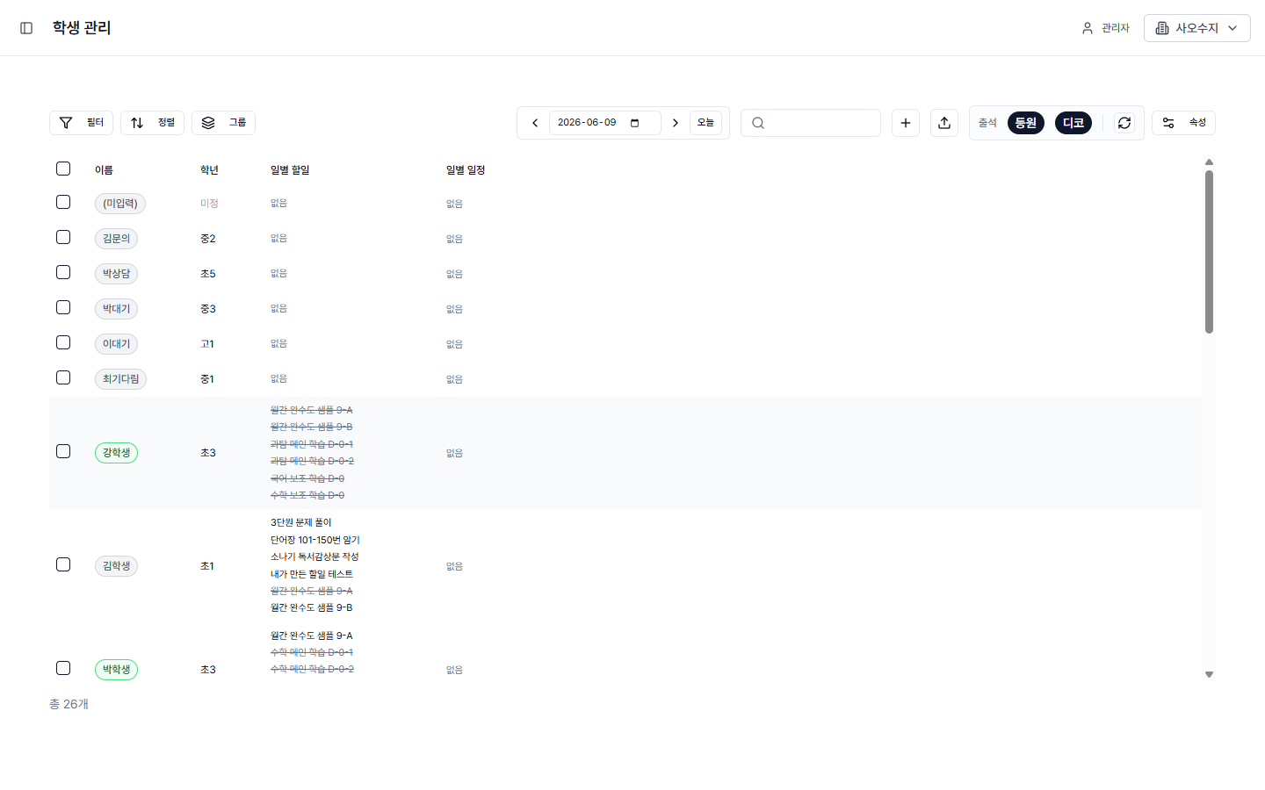Screen dimensions: 1265x790
Task: Select the 등원 attendance pill
Action: coord(1026,123)
